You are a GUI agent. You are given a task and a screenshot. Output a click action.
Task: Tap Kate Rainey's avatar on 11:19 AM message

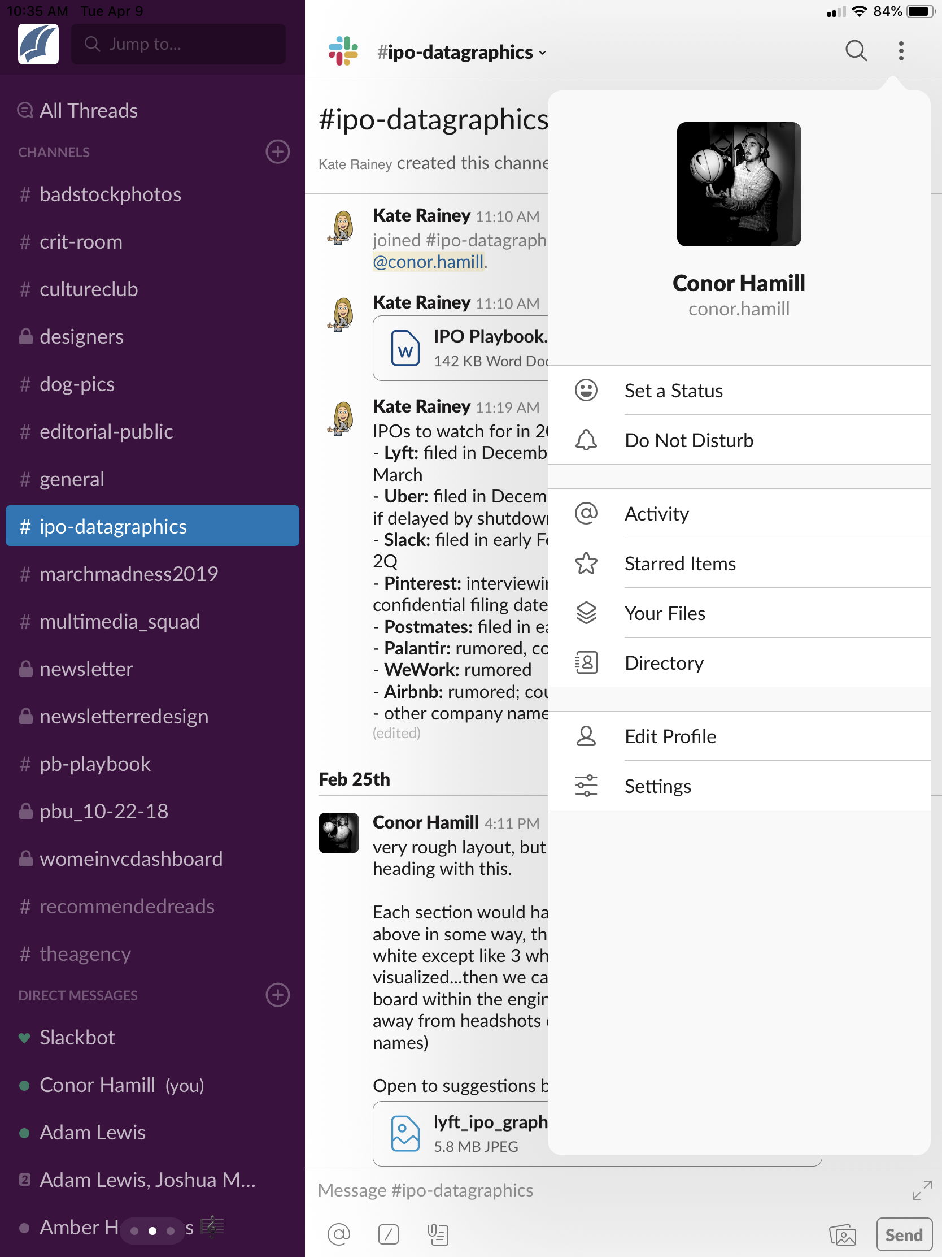pos(341,418)
